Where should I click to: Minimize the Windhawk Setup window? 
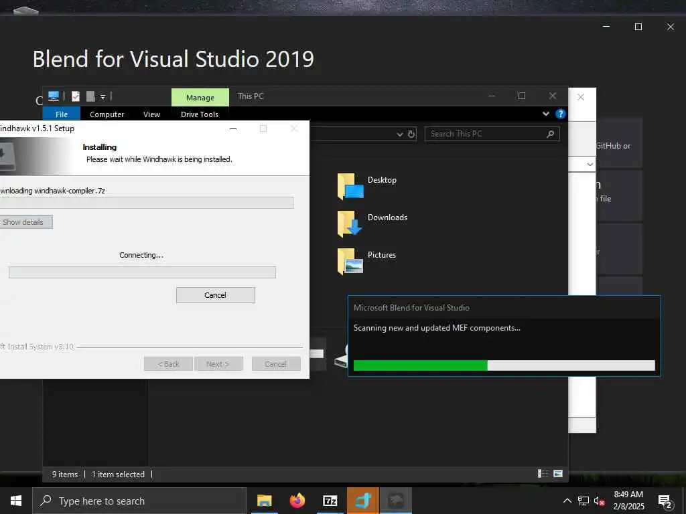point(233,128)
